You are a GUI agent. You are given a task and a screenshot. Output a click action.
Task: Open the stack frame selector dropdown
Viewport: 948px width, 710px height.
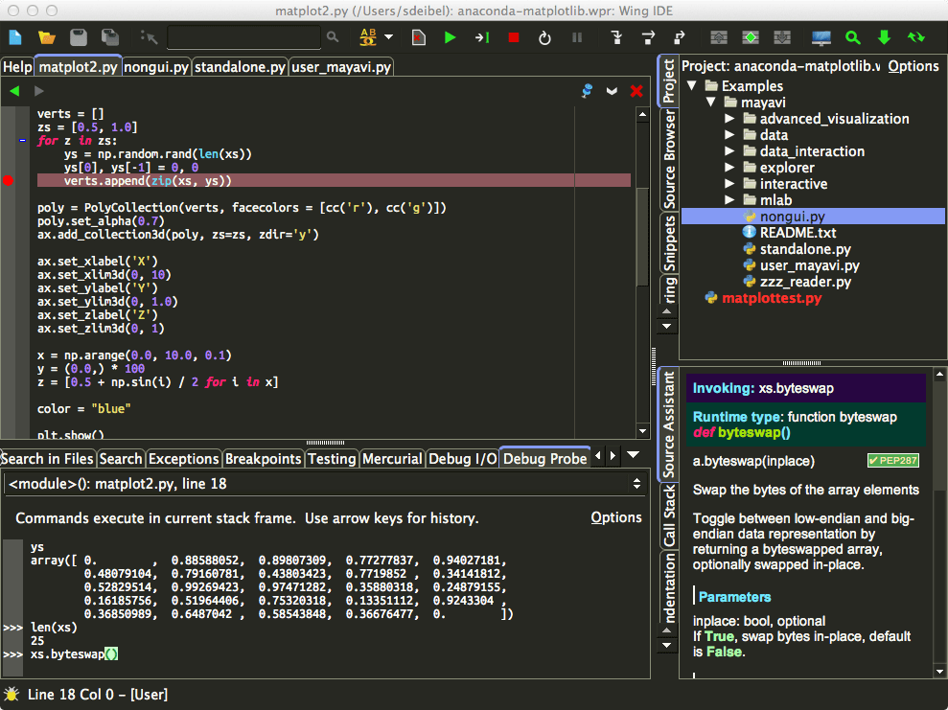click(x=636, y=483)
